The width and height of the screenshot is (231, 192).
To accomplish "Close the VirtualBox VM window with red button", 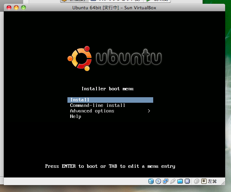I will [9, 8].
